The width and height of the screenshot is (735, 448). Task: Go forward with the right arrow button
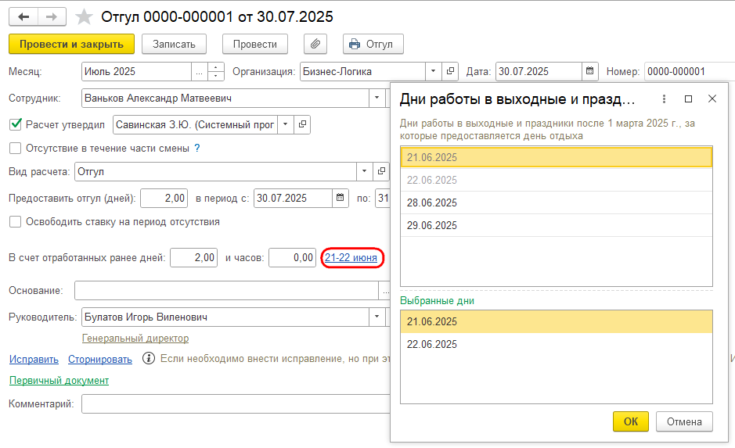[x=52, y=17]
